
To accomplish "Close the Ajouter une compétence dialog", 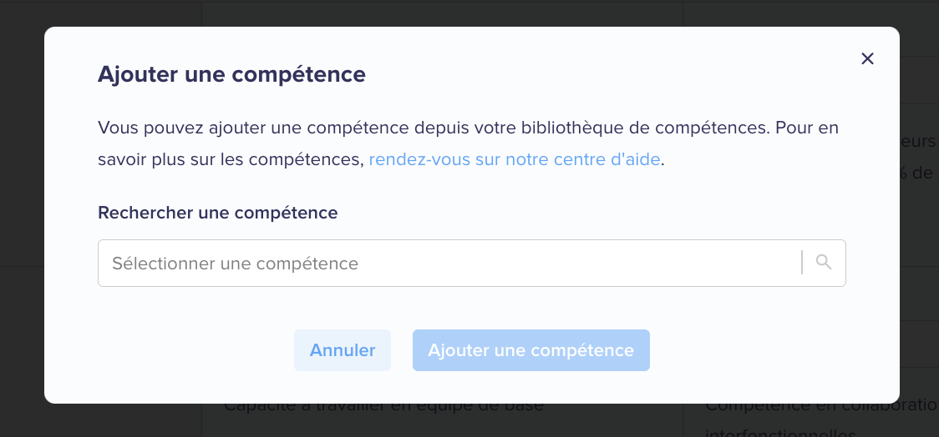I will tap(867, 58).
